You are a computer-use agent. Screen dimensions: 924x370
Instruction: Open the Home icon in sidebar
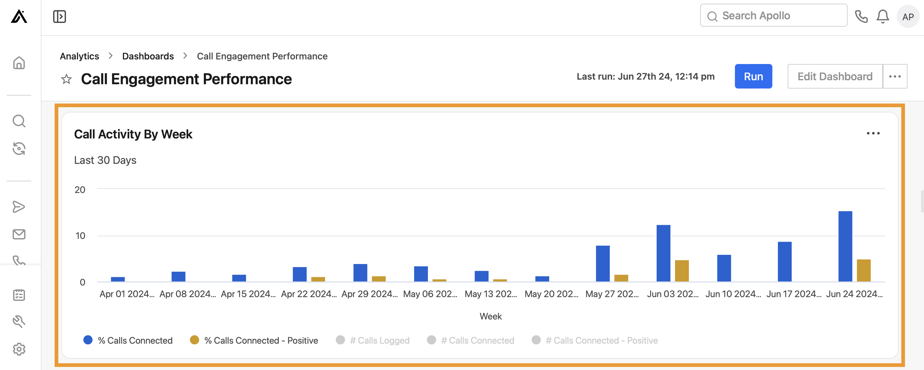(x=19, y=63)
